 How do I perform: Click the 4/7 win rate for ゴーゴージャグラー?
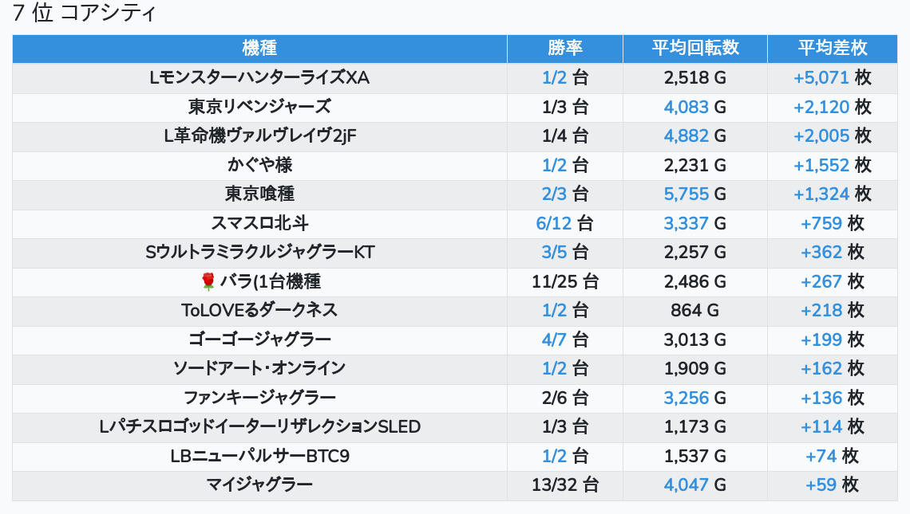pos(554,339)
